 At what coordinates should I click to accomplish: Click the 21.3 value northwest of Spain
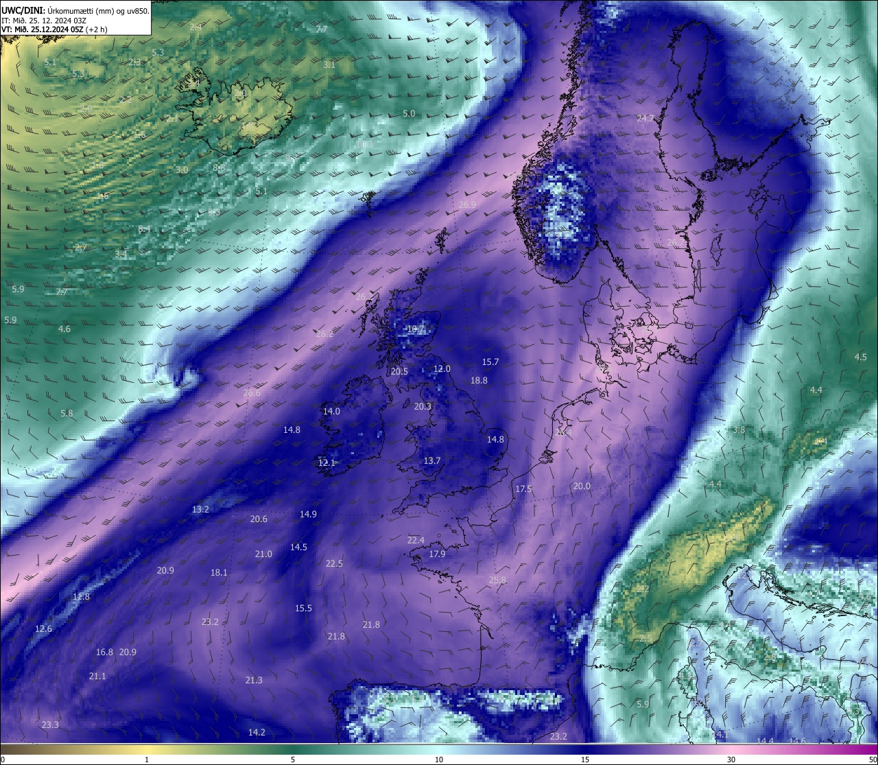pyautogui.click(x=254, y=680)
